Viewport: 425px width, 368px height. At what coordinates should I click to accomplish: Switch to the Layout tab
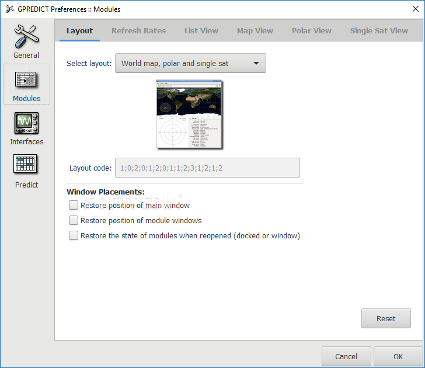pyautogui.click(x=79, y=30)
